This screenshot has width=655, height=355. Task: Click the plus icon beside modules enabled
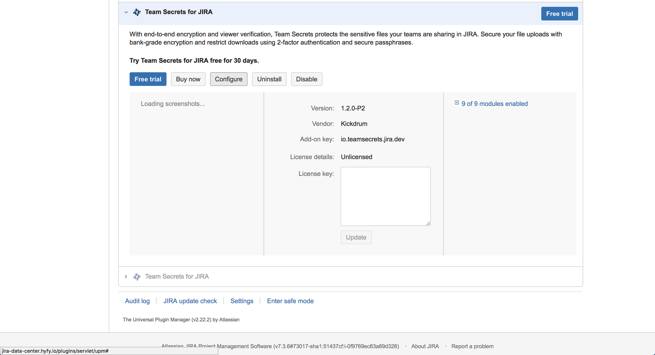457,103
